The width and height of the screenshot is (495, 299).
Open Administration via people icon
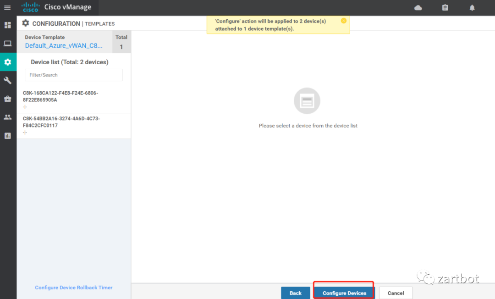8,117
